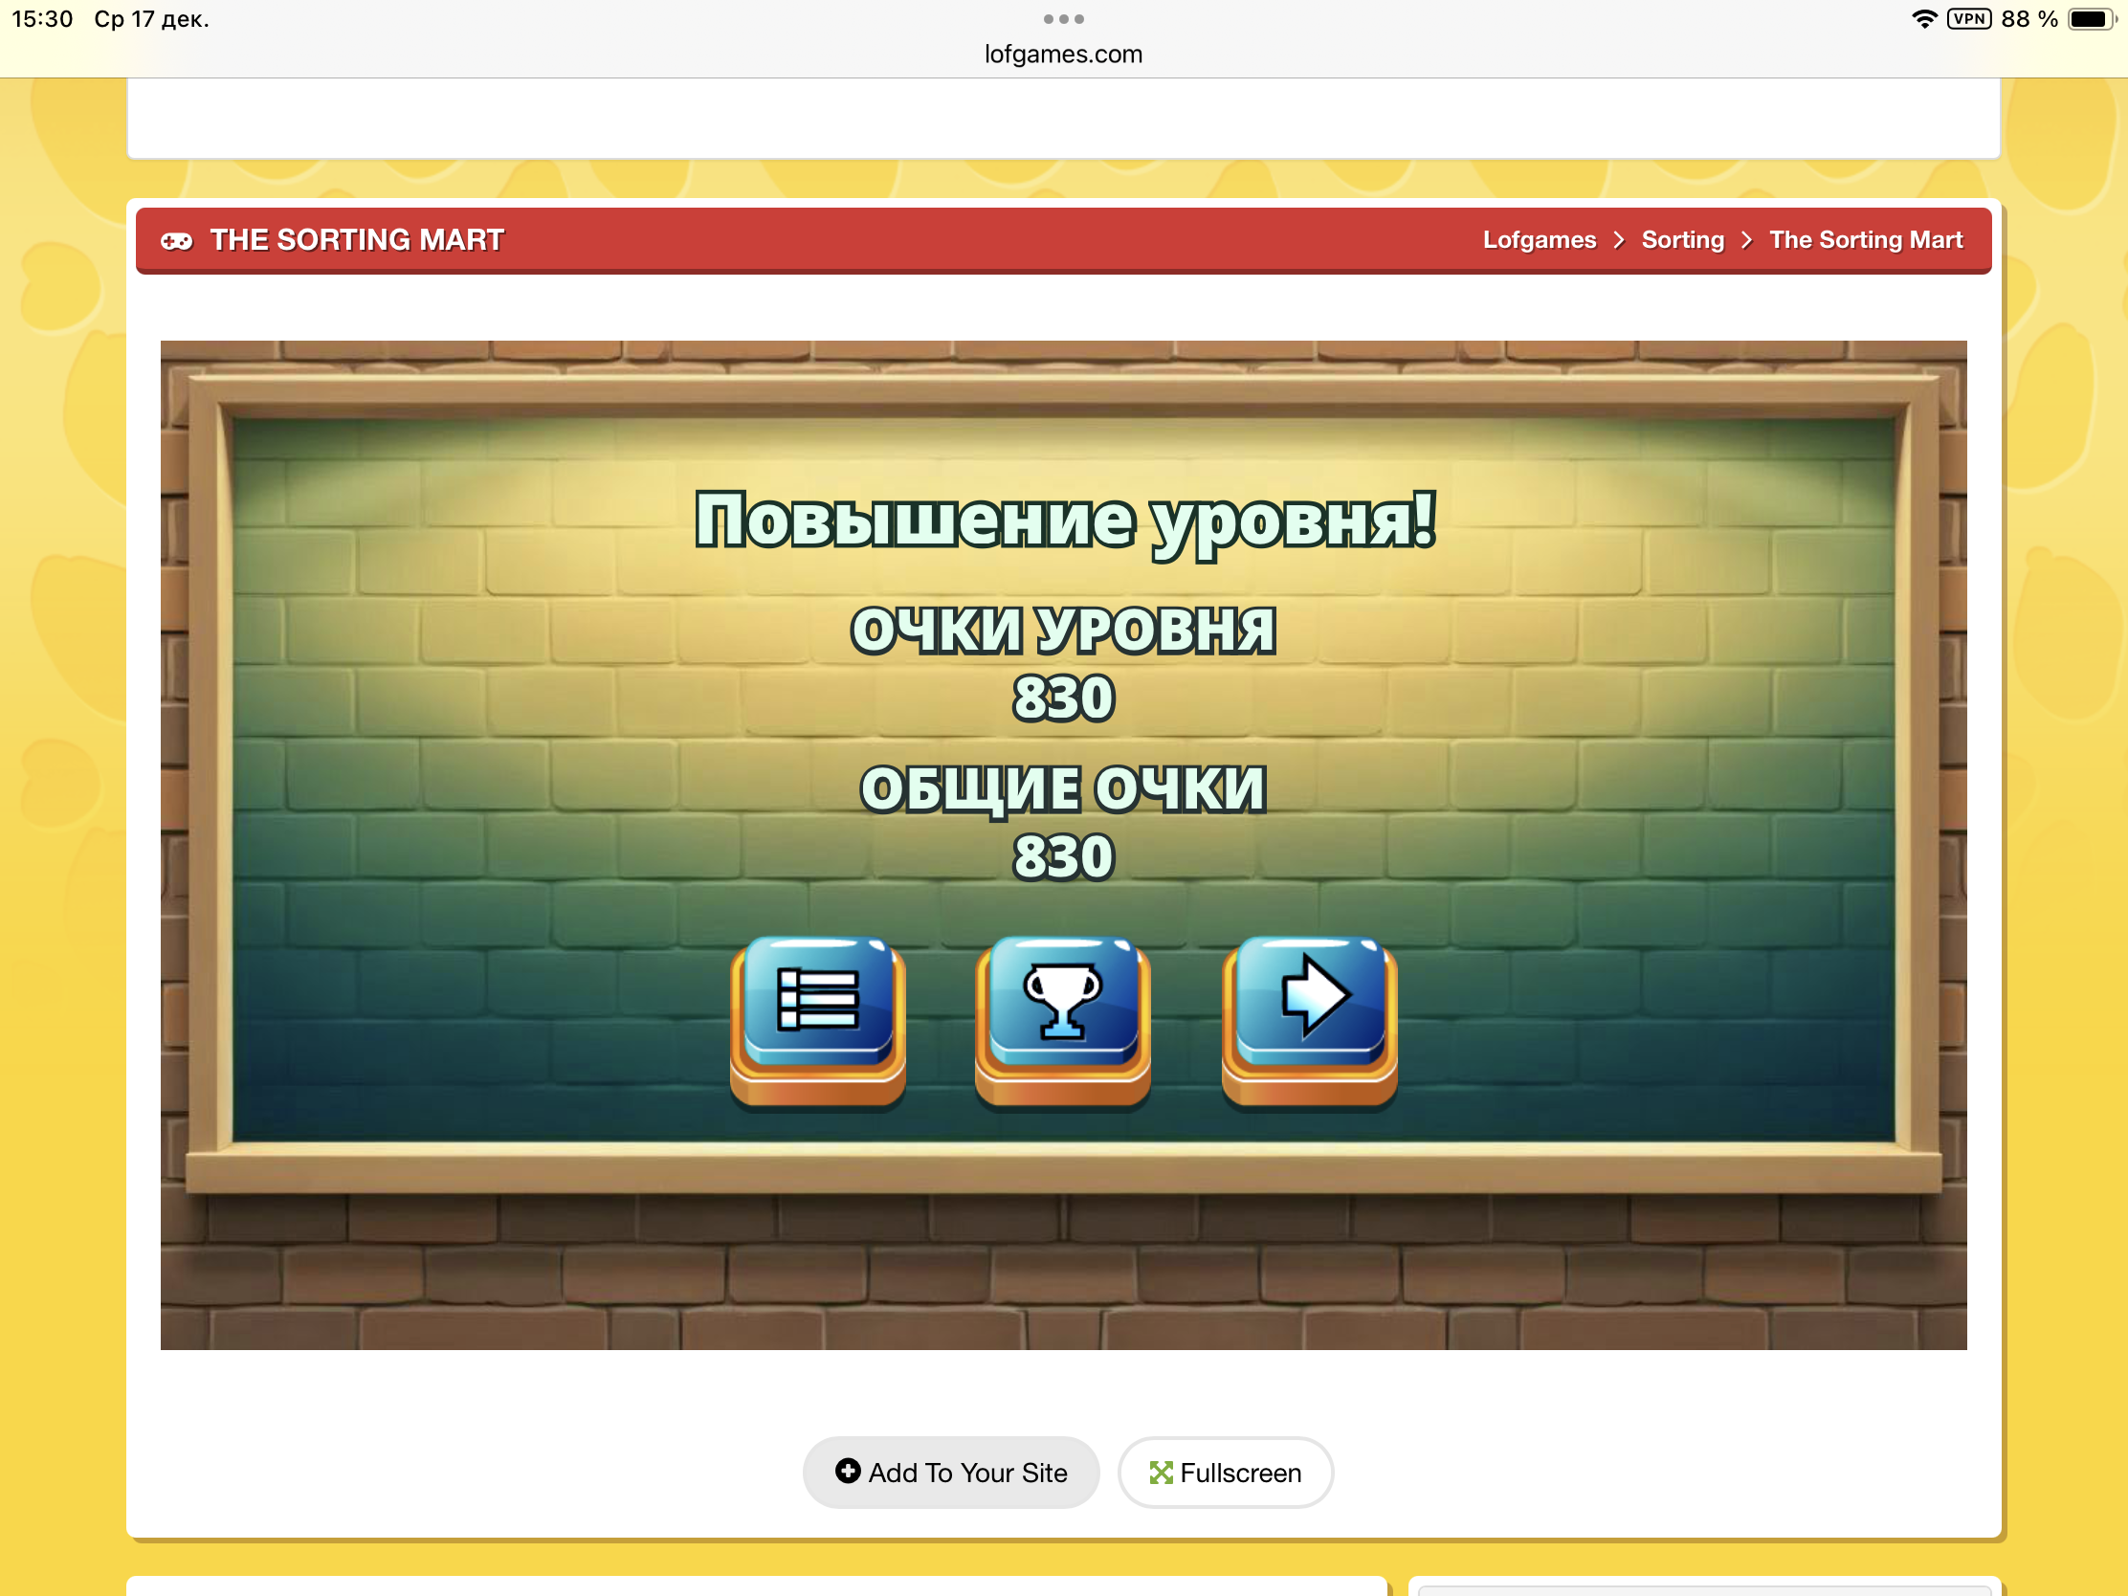Image resolution: width=2128 pixels, height=1596 pixels.
Task: Click the green fullscreen expand icon
Action: [x=1163, y=1472]
